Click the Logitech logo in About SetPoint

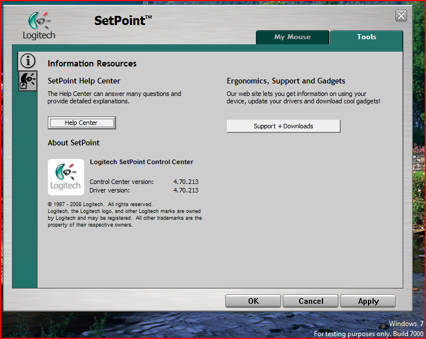pos(66,177)
